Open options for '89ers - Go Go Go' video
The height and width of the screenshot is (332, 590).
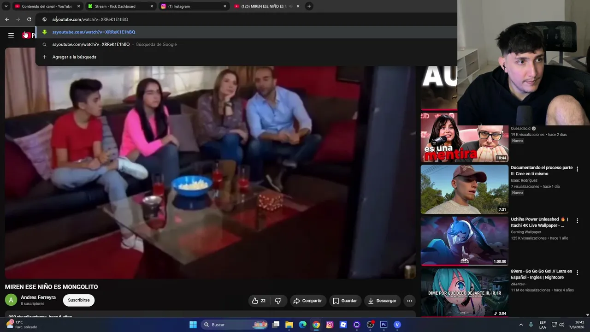point(577,273)
